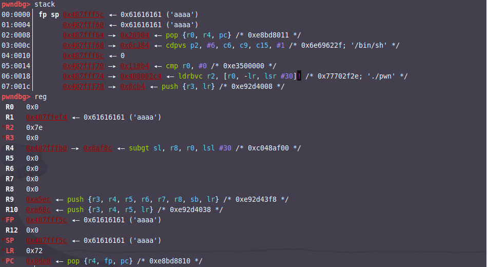The width and height of the screenshot is (488, 267).
Task: Click the 'reg' command at the second prompt
Action: pos(41,97)
